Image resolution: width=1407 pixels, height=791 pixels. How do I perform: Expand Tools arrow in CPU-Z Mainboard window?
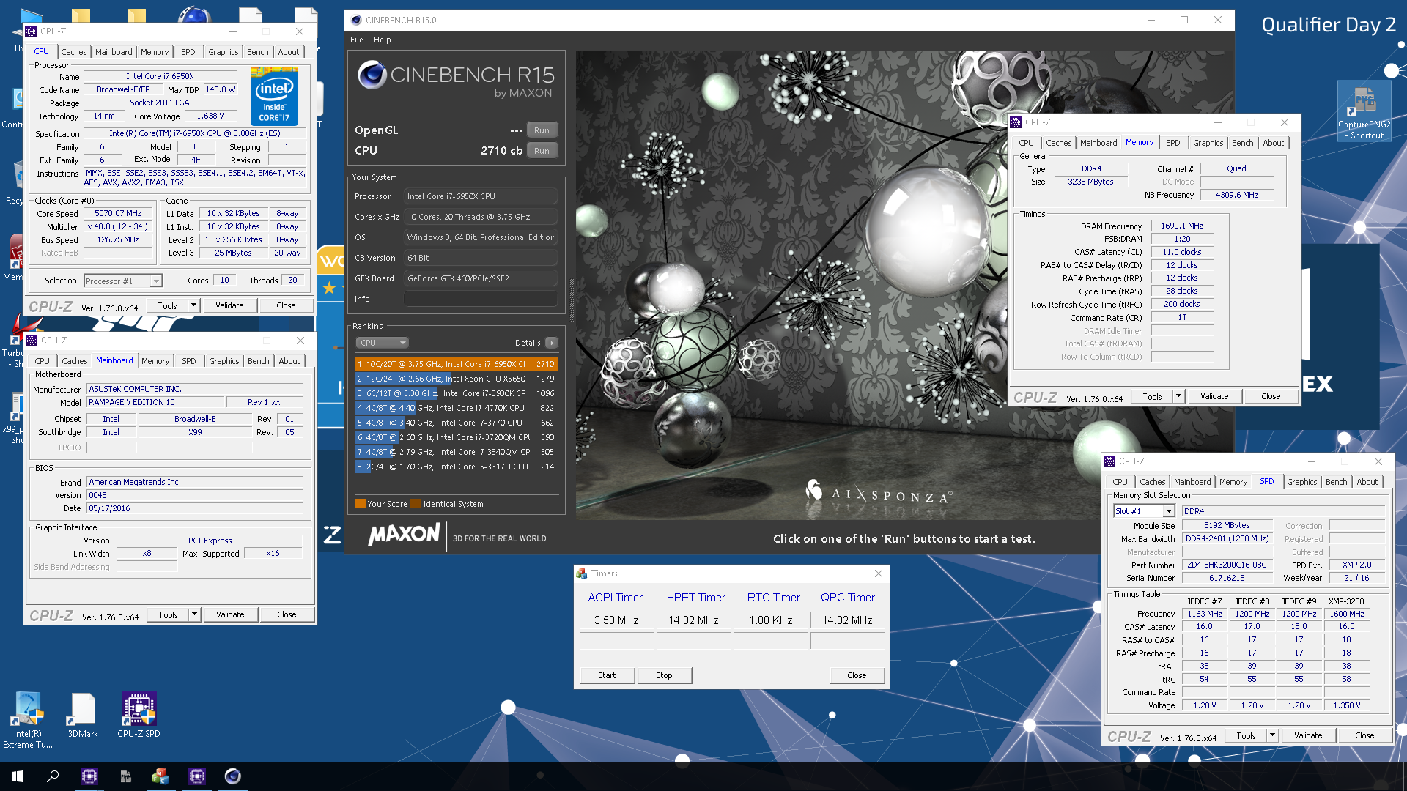pyautogui.click(x=195, y=614)
